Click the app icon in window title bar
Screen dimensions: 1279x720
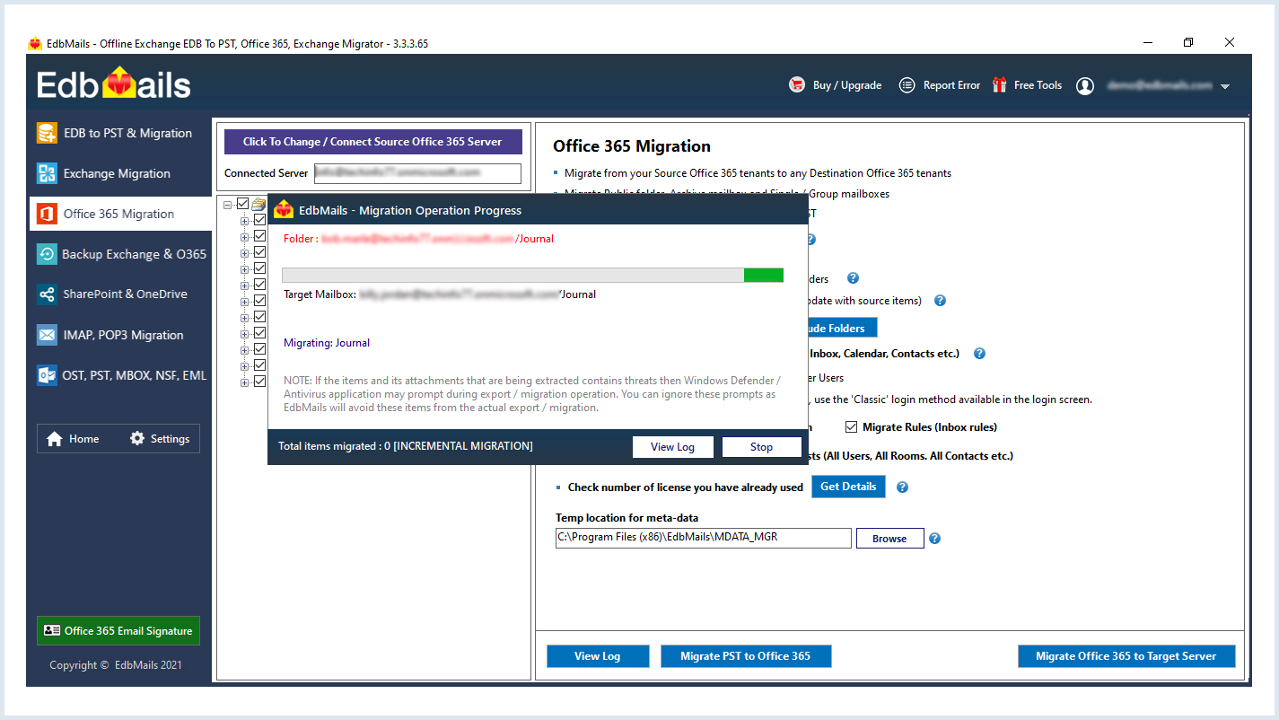[35, 43]
